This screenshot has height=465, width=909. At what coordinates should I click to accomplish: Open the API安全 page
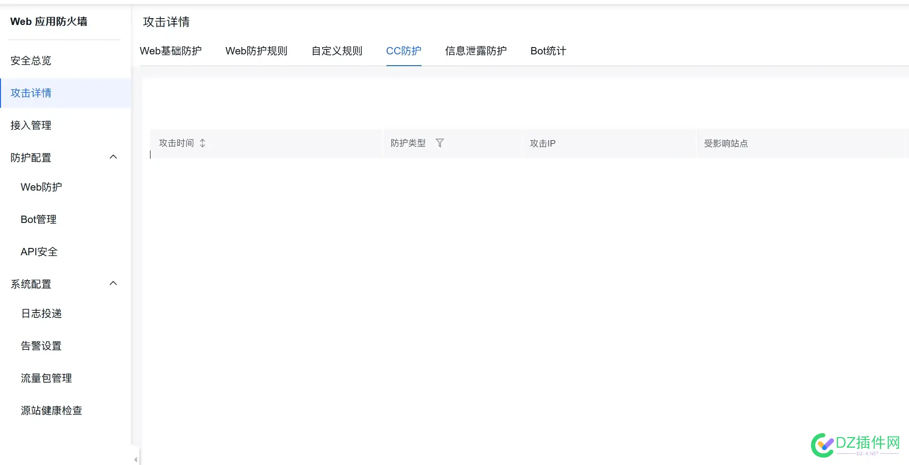(38, 251)
